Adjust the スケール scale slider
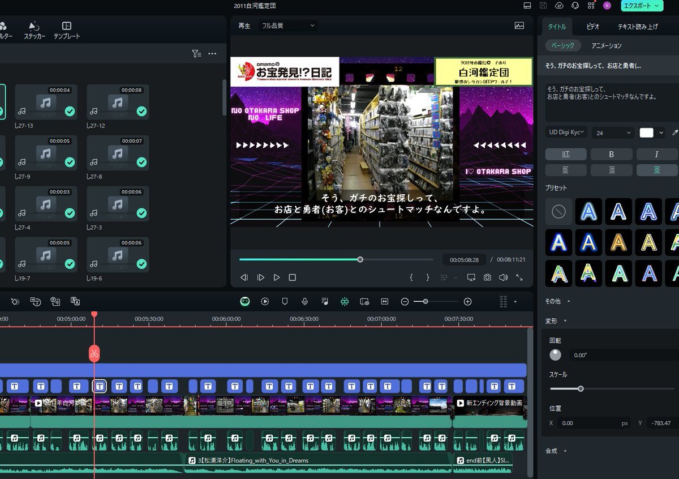679x479 pixels. [x=612, y=389]
